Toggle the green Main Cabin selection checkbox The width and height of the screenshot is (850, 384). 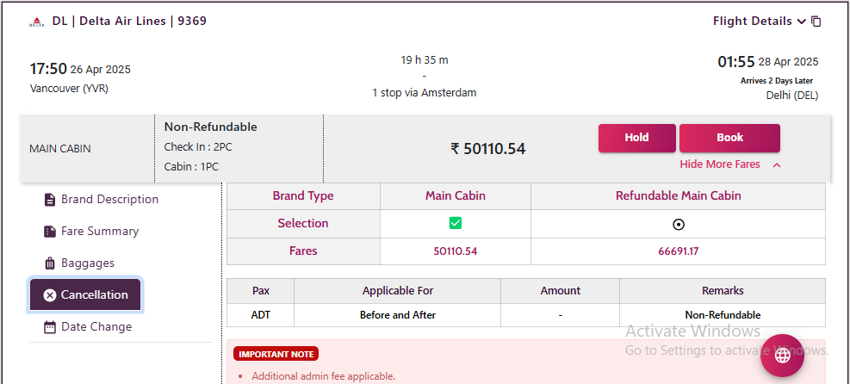click(x=456, y=224)
